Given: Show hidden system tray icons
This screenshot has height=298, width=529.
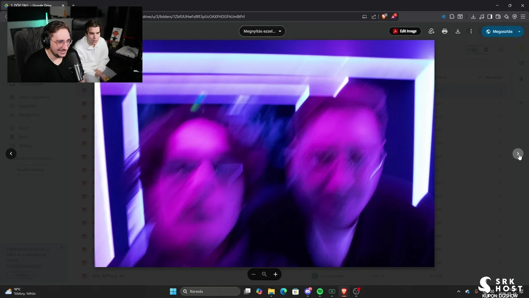Looking at the screenshot, I should coord(458,291).
